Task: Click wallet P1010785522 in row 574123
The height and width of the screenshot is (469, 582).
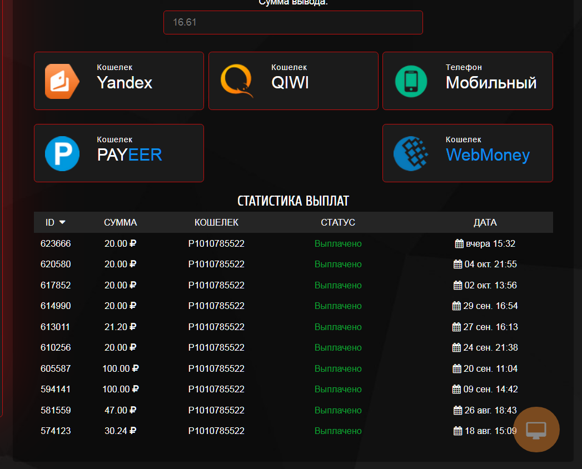Action: 216,431
